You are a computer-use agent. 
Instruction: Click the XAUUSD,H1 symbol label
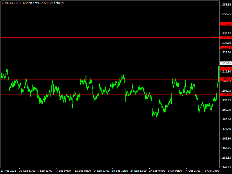13,3
